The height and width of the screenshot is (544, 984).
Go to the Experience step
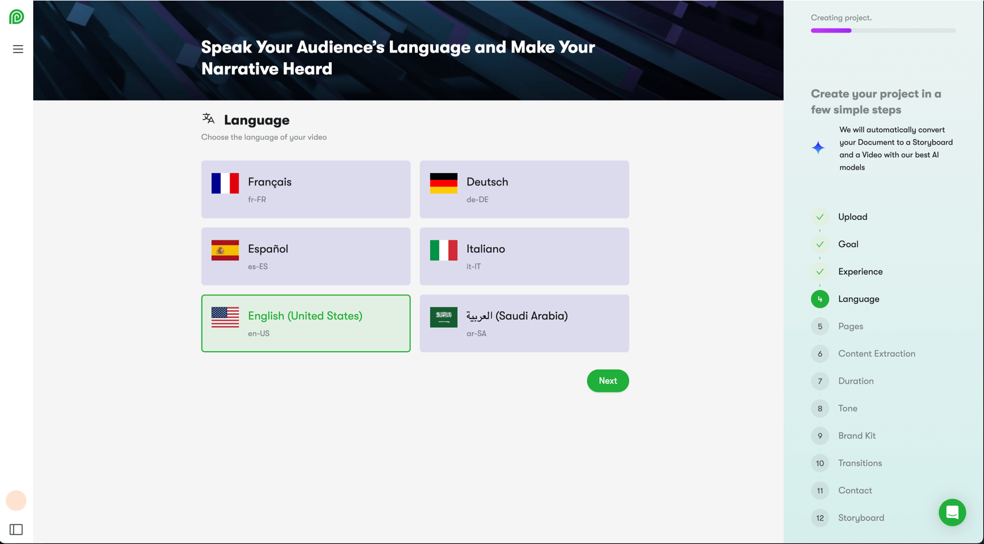860,272
